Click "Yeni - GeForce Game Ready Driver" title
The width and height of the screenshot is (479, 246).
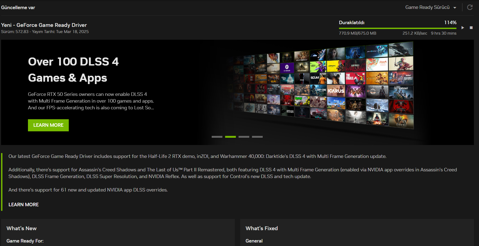(x=44, y=25)
